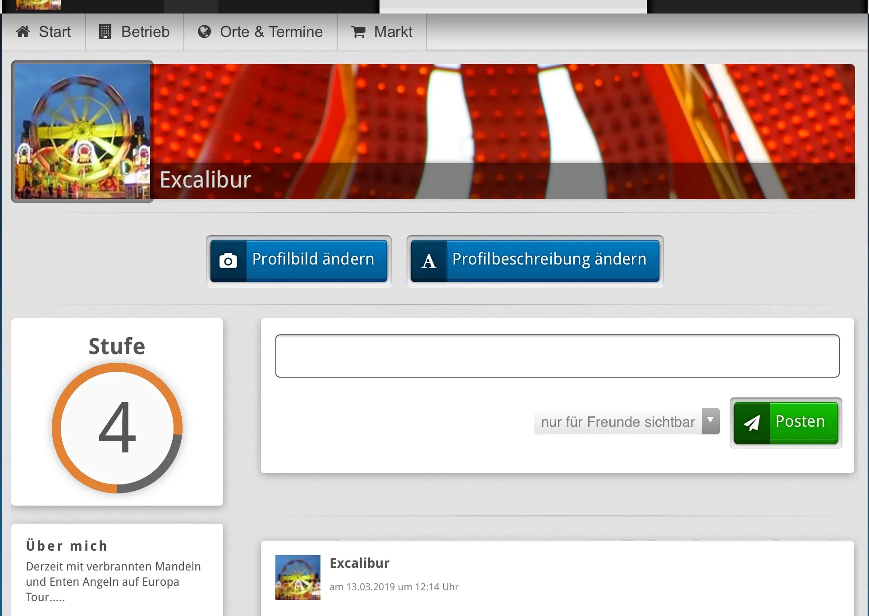Click the dropdown arrow beside visibility selector

[711, 421]
